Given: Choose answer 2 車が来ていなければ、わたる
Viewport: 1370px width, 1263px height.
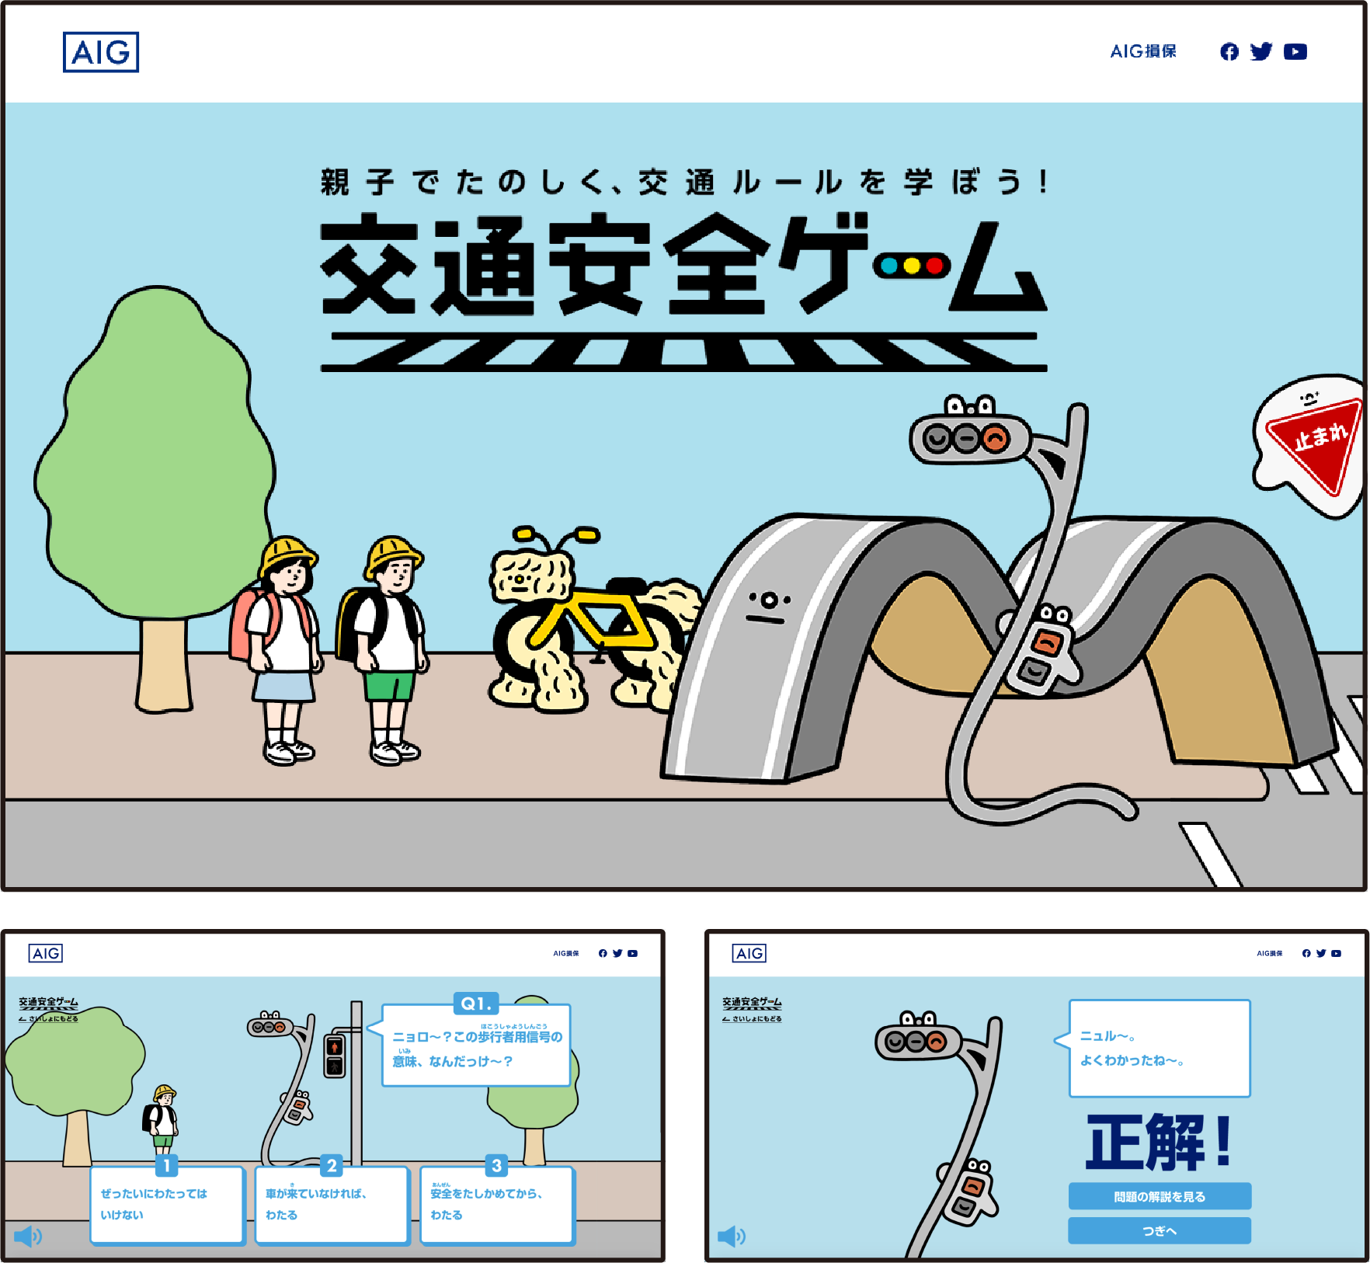Looking at the screenshot, I should [x=332, y=1205].
